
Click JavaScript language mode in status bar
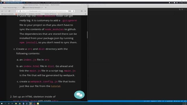click(169, 101)
